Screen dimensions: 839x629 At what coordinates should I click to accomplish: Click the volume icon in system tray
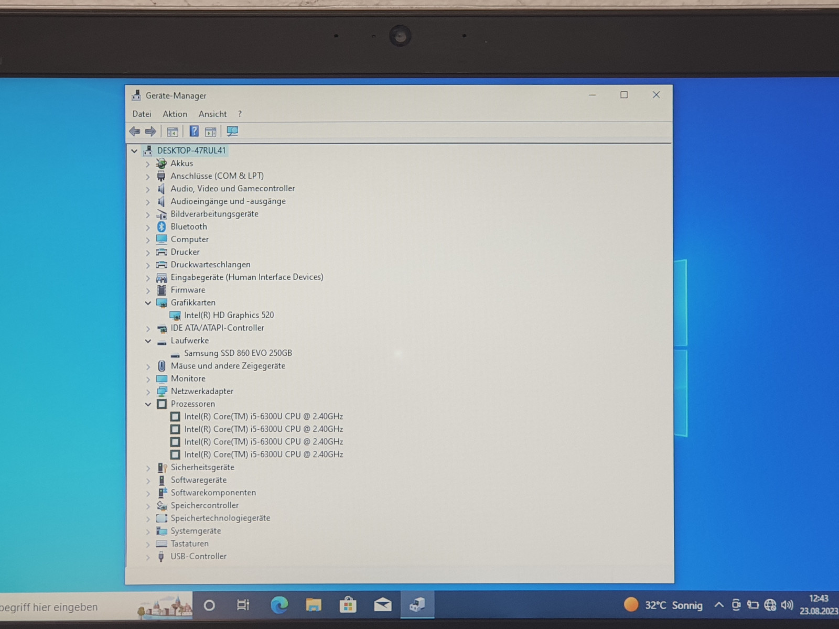pos(787,605)
